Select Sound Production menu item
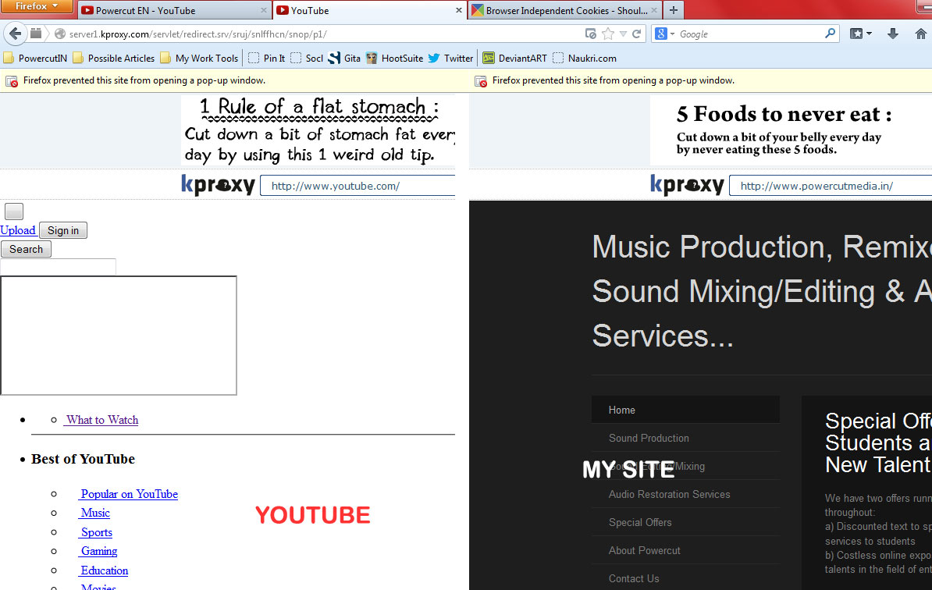The image size is (932, 590). coord(685,438)
